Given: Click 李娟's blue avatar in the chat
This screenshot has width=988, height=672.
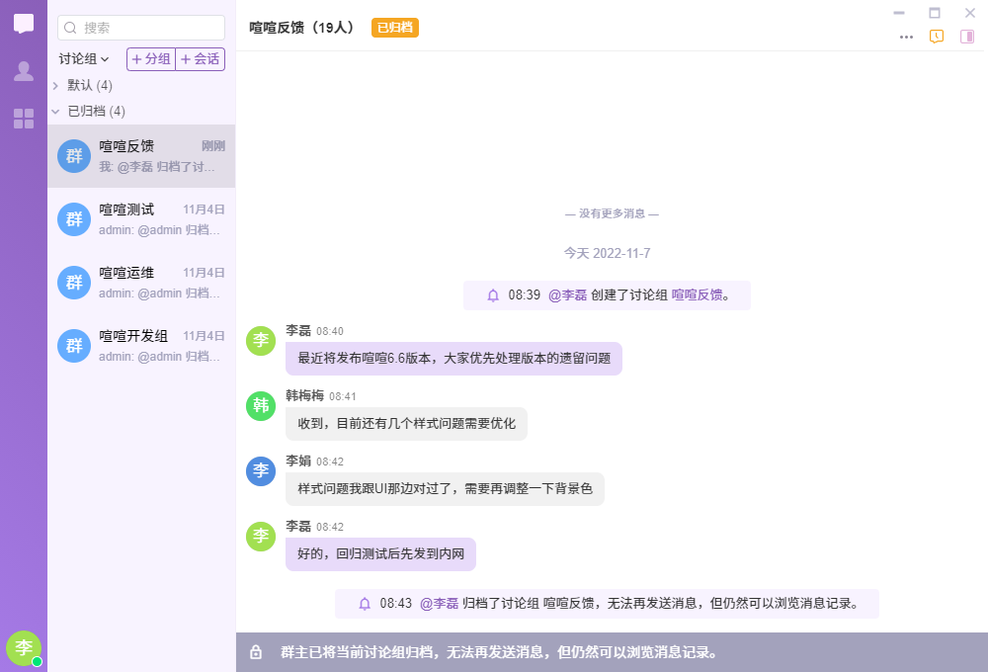Looking at the screenshot, I should tap(261, 470).
